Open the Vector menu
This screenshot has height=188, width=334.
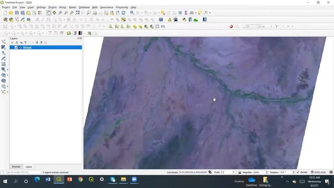[63, 7]
